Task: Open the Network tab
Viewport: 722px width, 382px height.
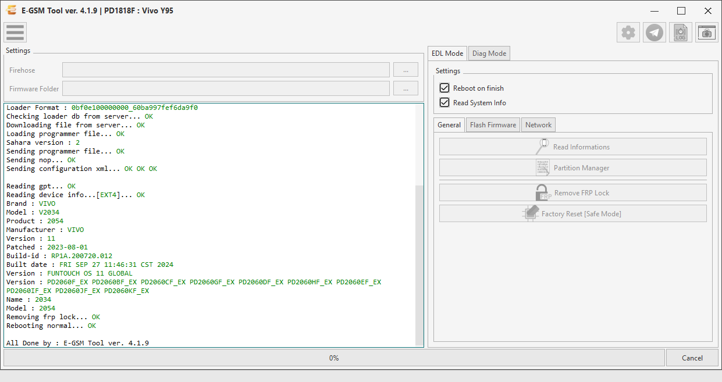Action: (539, 125)
